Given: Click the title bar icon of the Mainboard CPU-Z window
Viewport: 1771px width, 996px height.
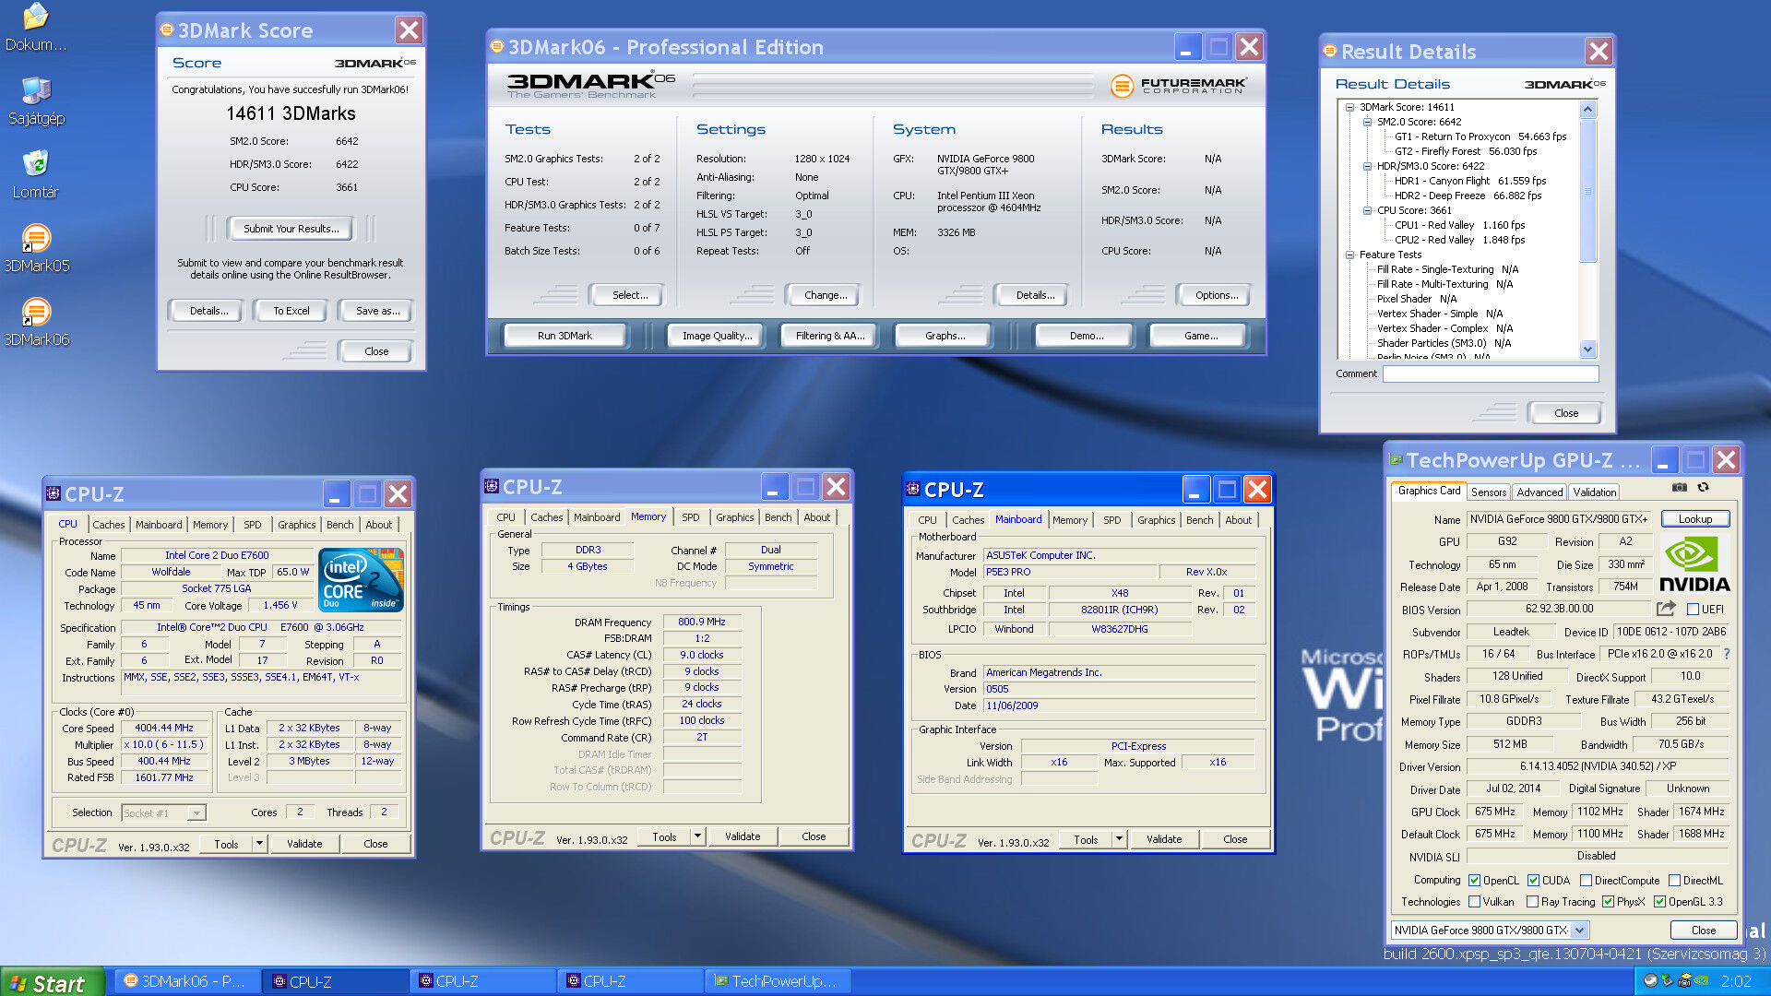Looking at the screenshot, I should (913, 489).
